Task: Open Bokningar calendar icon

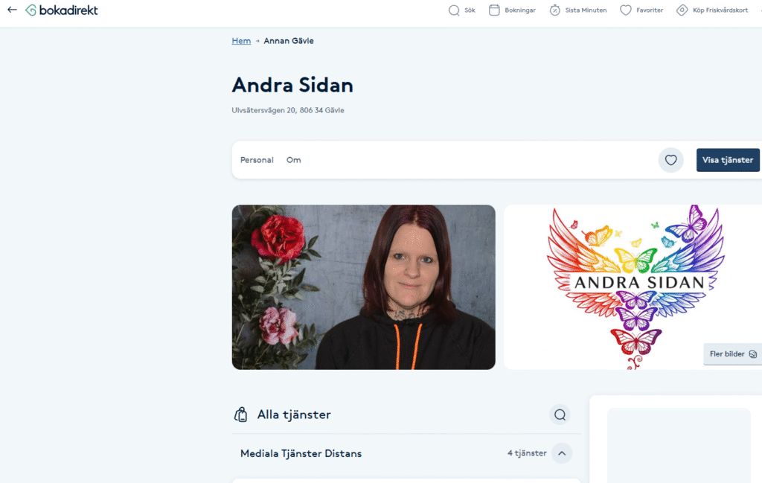Action: [x=494, y=10]
